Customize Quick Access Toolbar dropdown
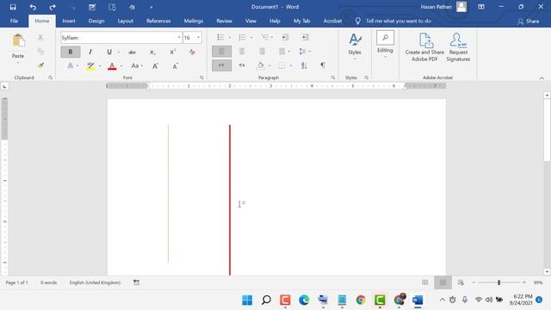Screen dimensions: 551x310 coord(152,7)
